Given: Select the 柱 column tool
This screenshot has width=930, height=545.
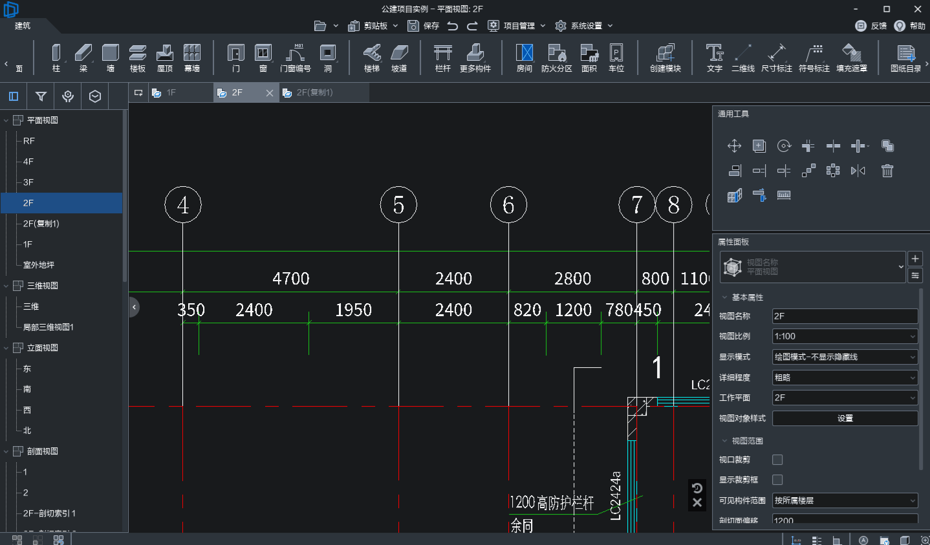Looking at the screenshot, I should (x=56, y=58).
